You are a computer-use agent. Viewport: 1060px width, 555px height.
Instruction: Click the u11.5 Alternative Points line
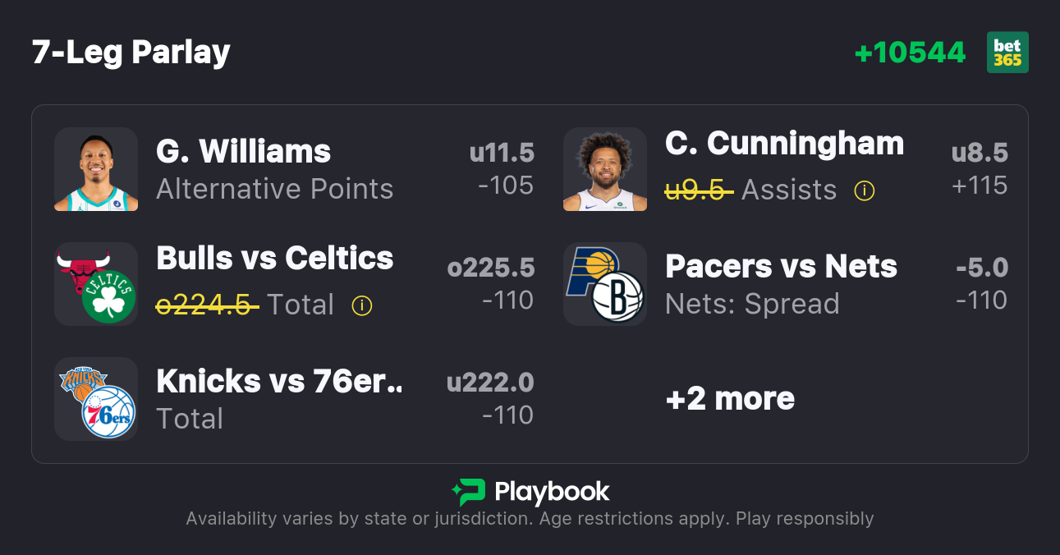tap(502, 153)
